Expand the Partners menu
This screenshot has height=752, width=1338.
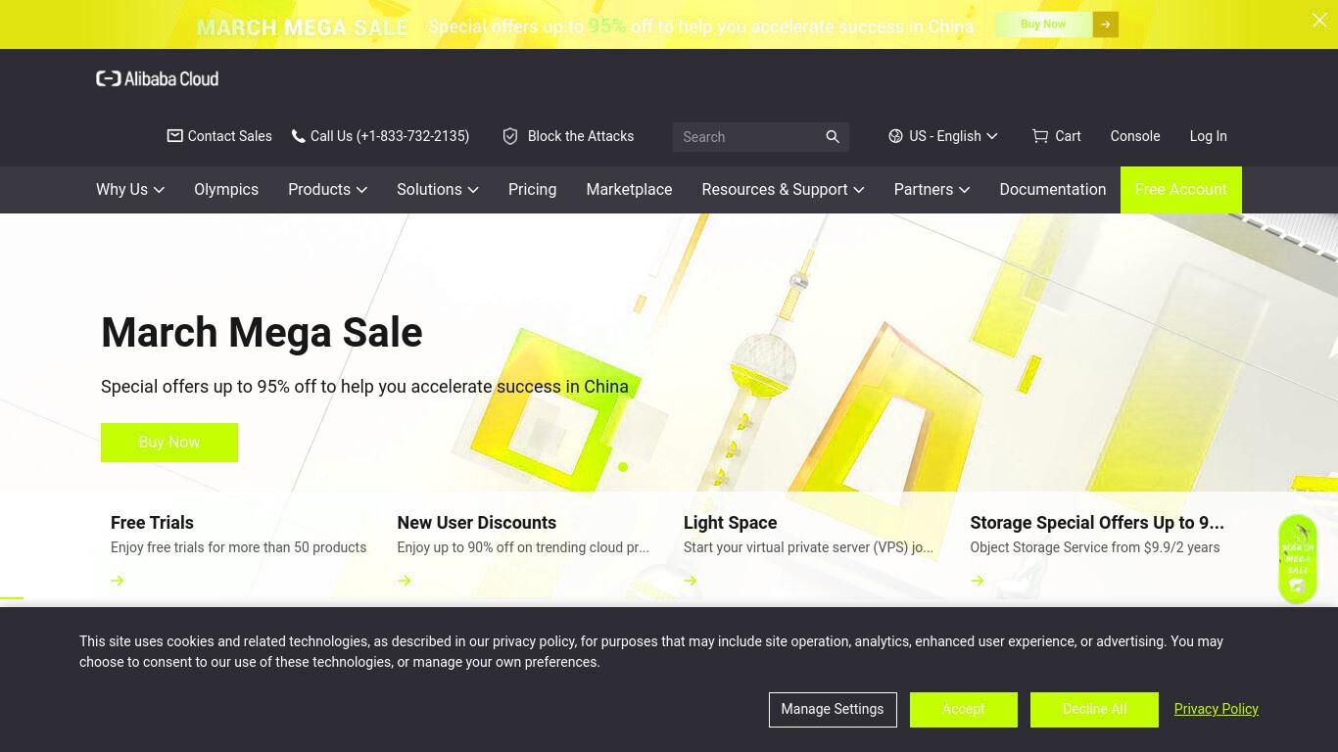932,190
